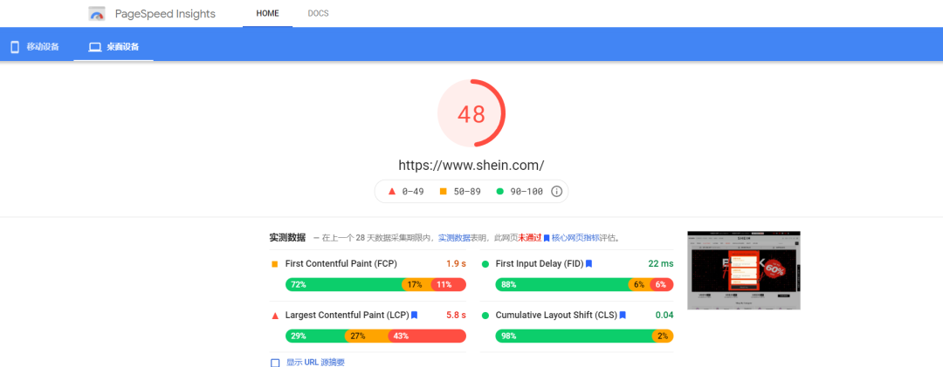This screenshot has height=367, width=943.
Task: Click the https://www.shein.com/ URL text
Action: point(471,165)
